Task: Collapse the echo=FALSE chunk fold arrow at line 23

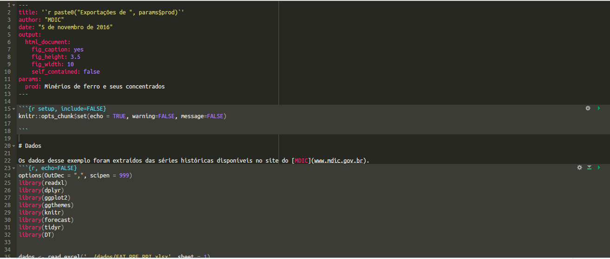Action: 14,168
